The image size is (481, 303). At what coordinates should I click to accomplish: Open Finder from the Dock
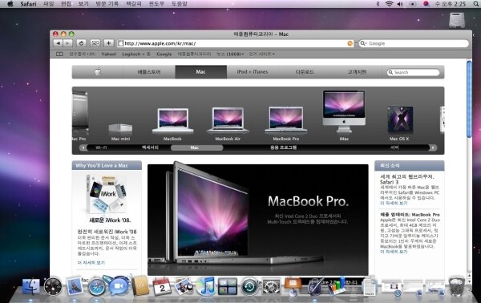click(x=31, y=286)
